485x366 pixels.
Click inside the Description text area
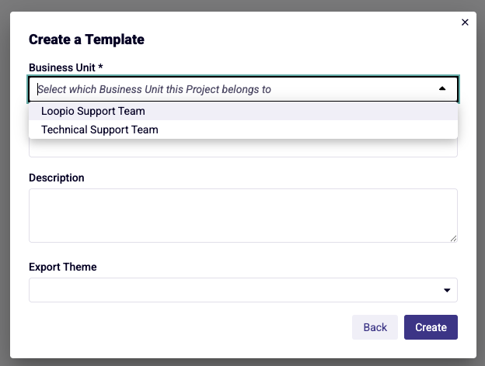tap(243, 216)
